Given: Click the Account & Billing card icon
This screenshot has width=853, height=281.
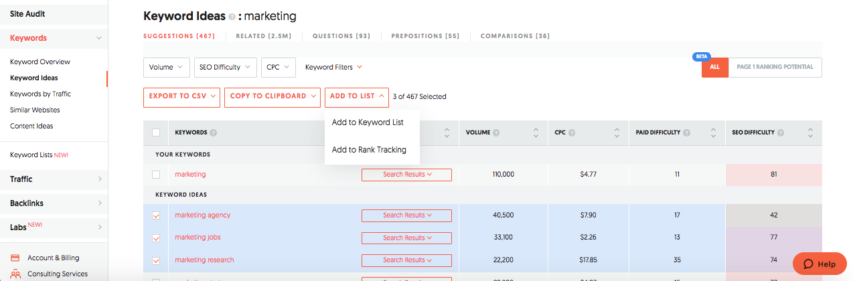Looking at the screenshot, I should pos(15,258).
